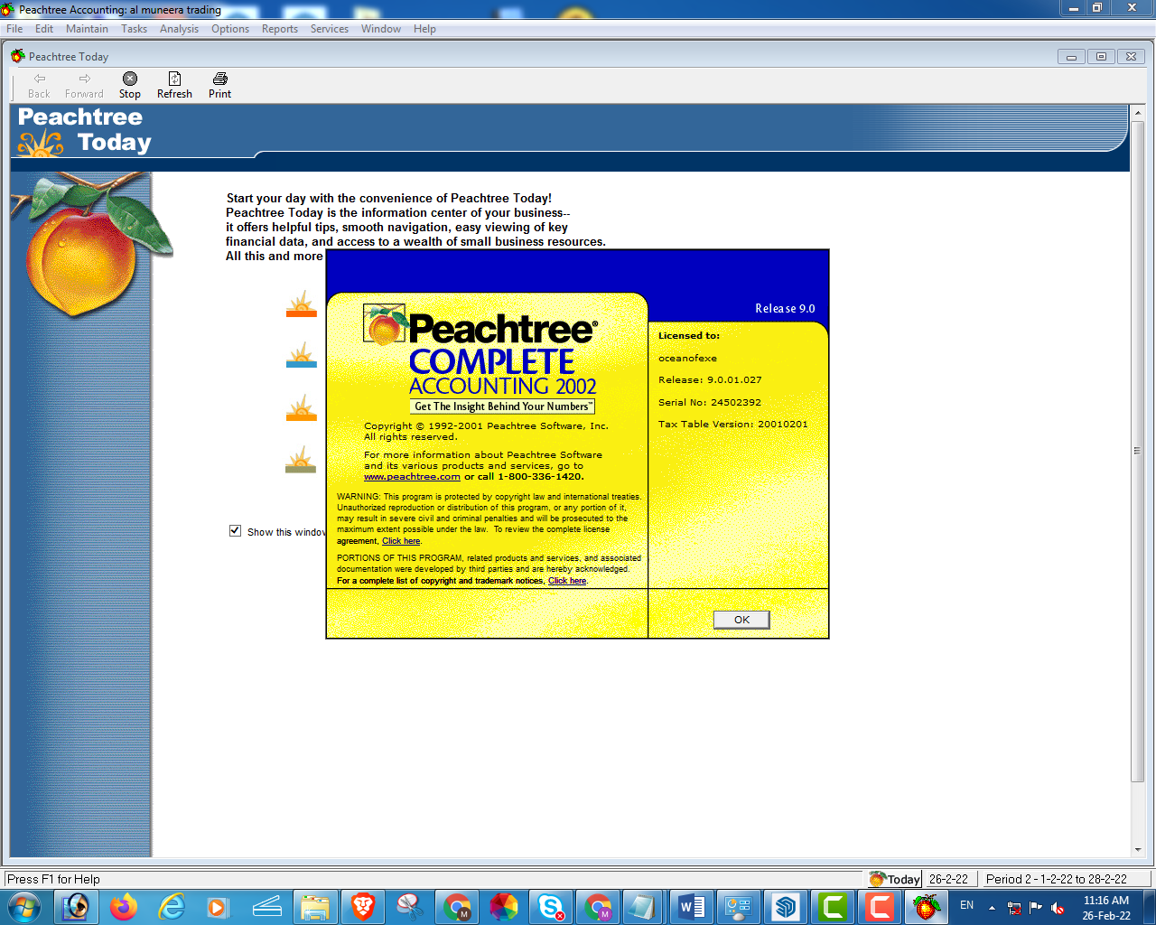This screenshot has height=925, width=1156.
Task: Click the 'Release 9.0' text in the dialog
Action: (785, 309)
